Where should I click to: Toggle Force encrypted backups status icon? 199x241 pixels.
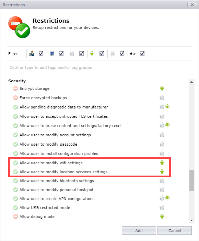coord(15,98)
